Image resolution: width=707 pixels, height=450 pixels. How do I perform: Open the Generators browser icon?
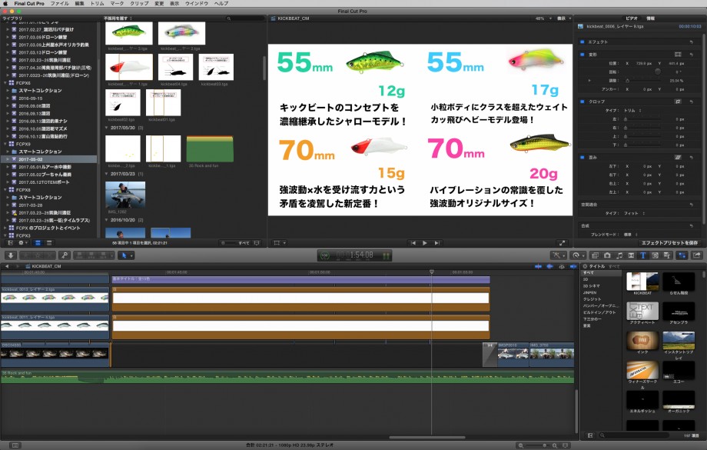(656, 255)
